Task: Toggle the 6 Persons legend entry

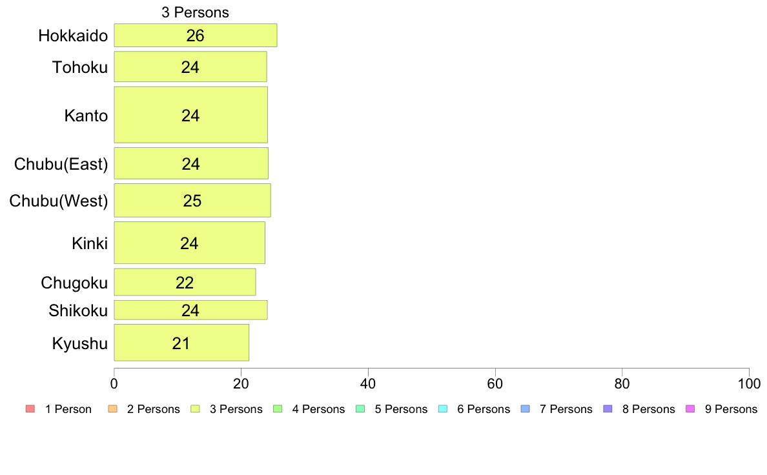Action: click(x=475, y=409)
